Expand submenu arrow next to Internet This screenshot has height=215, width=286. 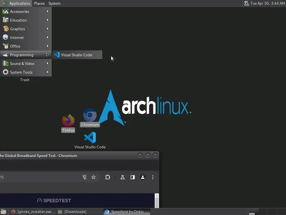pyautogui.click(x=47, y=37)
